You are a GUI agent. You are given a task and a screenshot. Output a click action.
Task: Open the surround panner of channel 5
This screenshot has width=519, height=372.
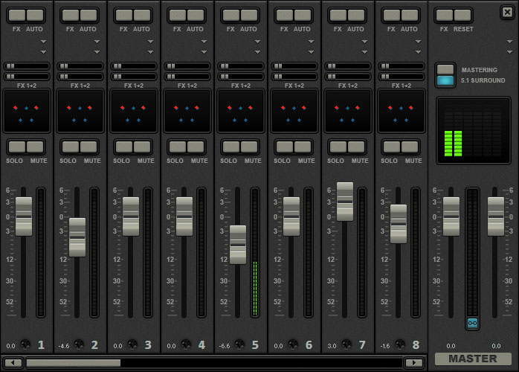[241, 111]
